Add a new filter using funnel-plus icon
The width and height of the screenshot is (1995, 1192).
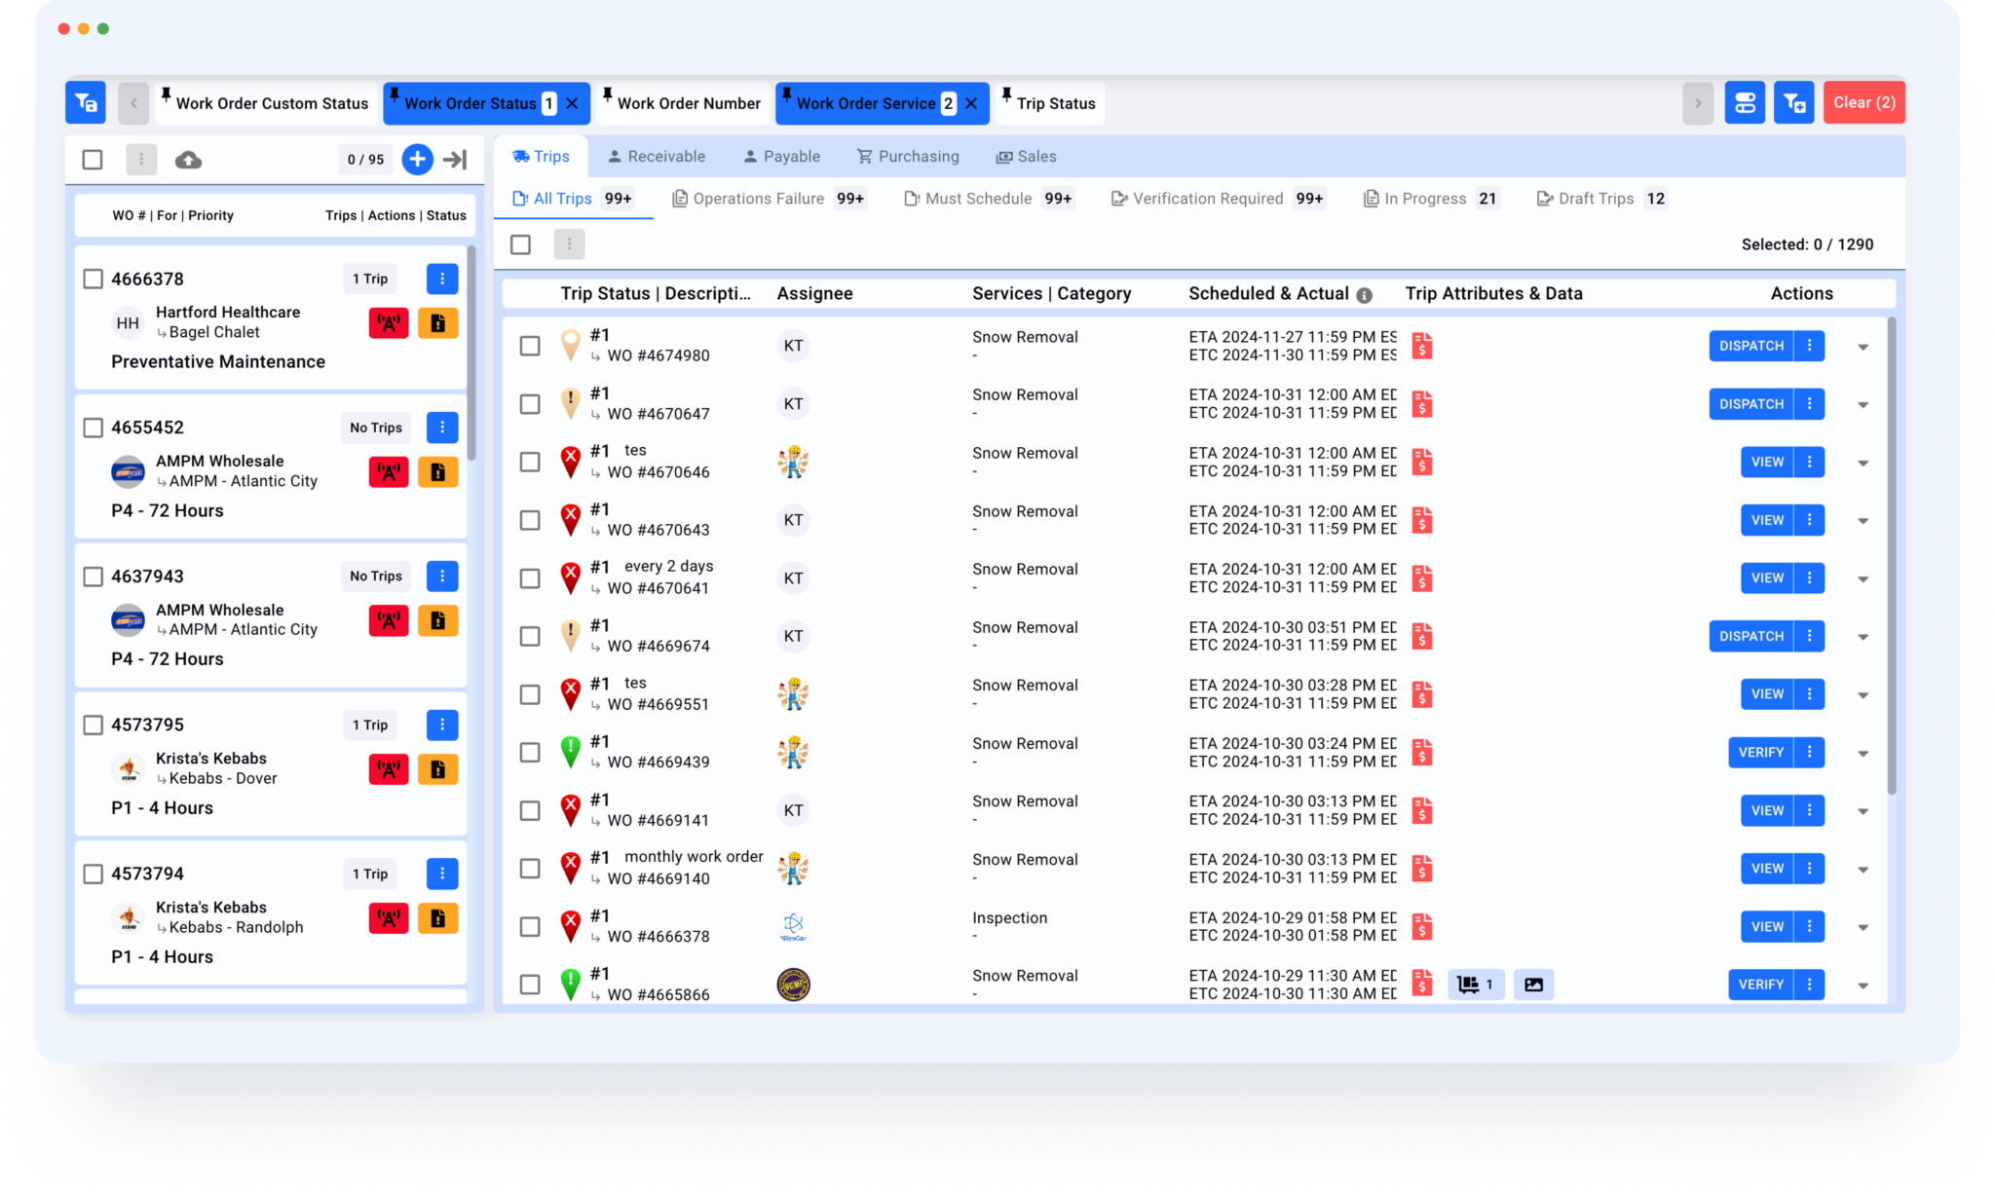(x=1795, y=101)
